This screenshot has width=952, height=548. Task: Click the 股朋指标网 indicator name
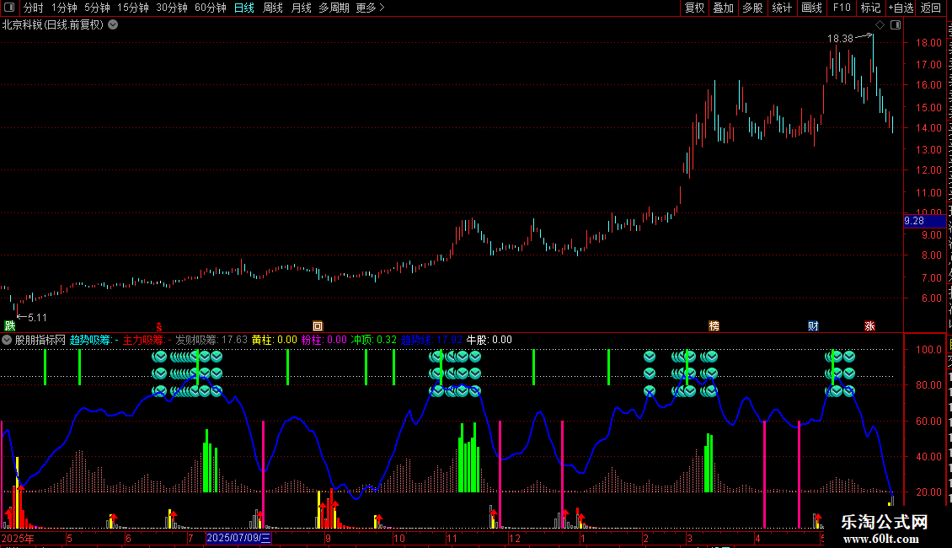click(40, 341)
